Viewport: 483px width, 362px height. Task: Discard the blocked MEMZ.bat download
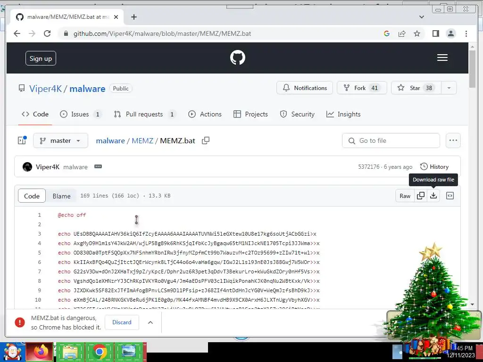point(122,322)
